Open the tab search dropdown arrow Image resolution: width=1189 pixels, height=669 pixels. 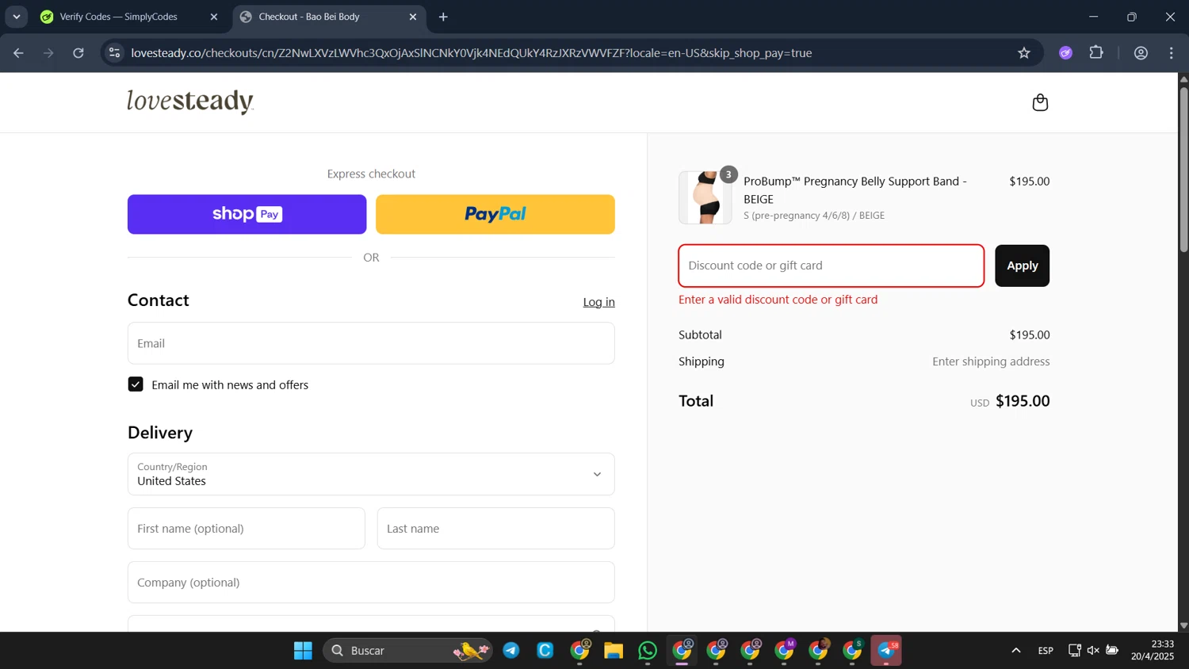click(17, 17)
